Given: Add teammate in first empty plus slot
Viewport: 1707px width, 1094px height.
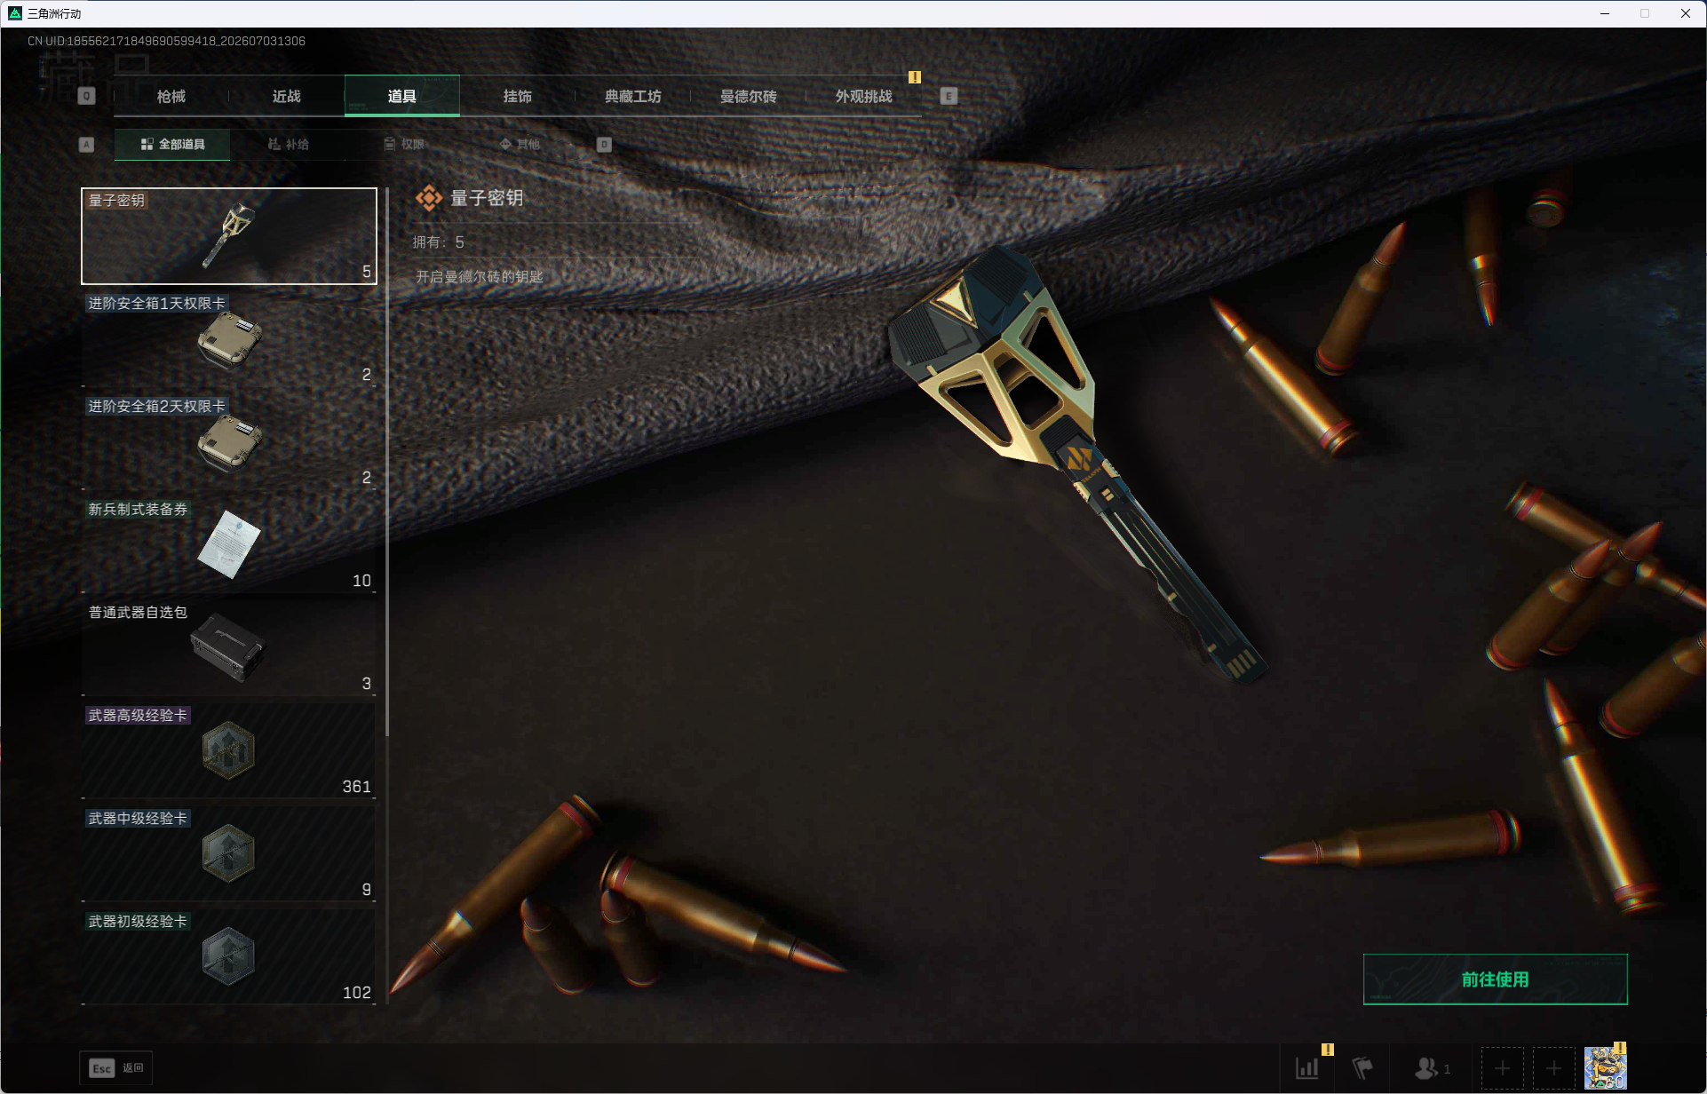Looking at the screenshot, I should coord(1503,1068).
